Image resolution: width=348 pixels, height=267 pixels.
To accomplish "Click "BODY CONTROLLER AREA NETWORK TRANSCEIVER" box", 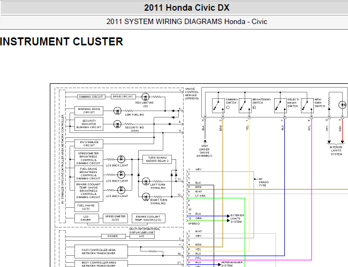I will 101,264.
